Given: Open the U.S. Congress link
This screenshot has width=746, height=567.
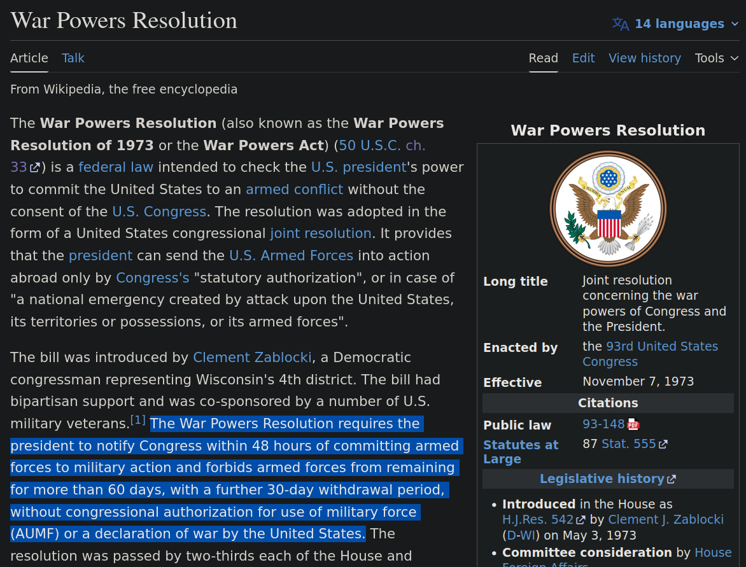Looking at the screenshot, I should pos(159,212).
